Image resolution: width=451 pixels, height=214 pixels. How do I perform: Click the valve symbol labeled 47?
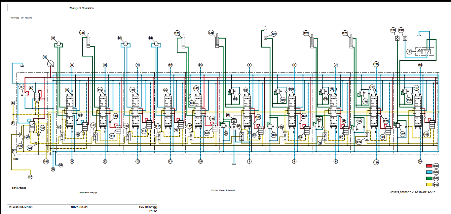pyautogui.click(x=37, y=96)
